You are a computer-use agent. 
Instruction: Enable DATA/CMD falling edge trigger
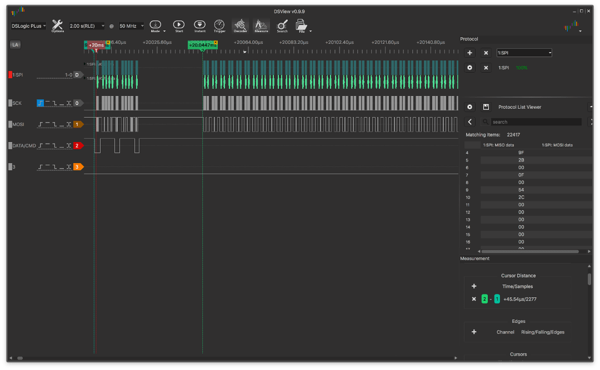point(54,146)
